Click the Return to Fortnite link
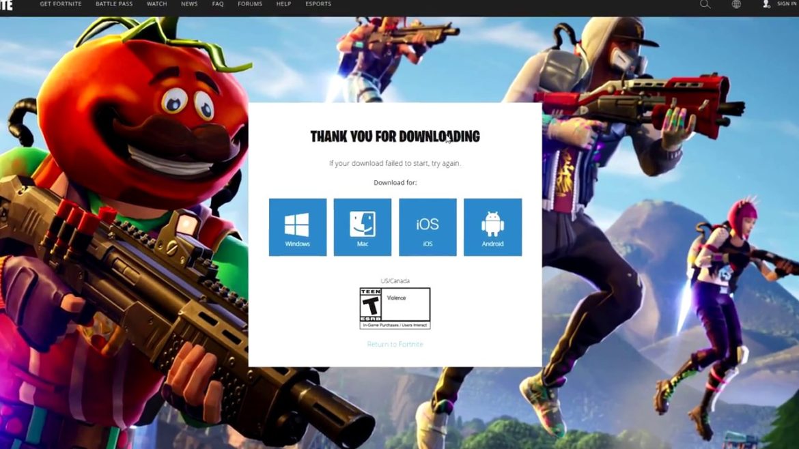This screenshot has width=799, height=449. [x=395, y=345]
